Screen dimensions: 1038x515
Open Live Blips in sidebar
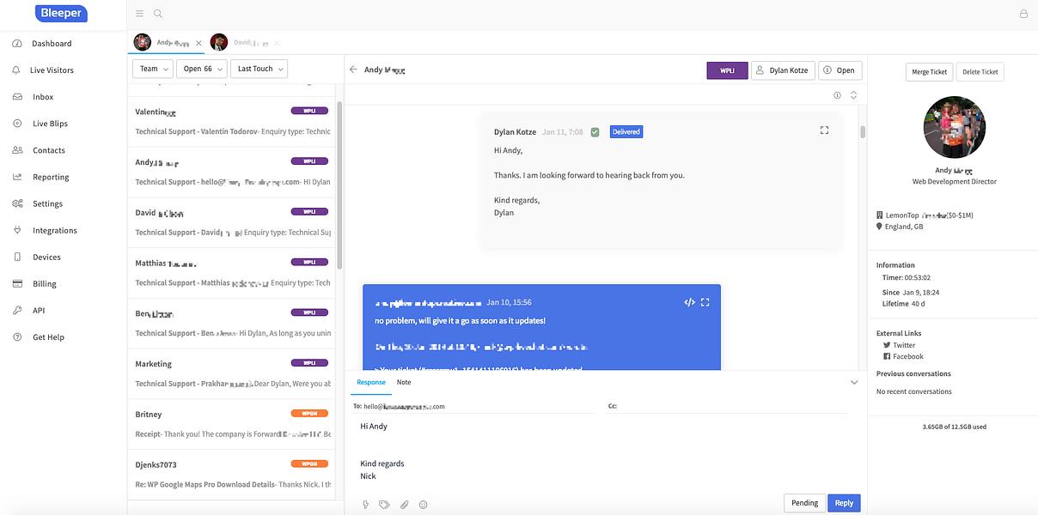pyautogui.click(x=50, y=124)
